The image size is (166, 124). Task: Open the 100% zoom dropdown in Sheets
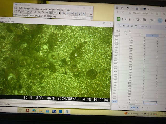(x=143, y=27)
